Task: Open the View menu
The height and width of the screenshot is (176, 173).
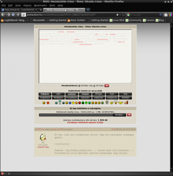Action: pyautogui.click(x=18, y=5)
